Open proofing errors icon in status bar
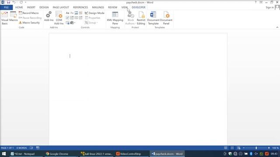280x157 pixels. [31, 148]
